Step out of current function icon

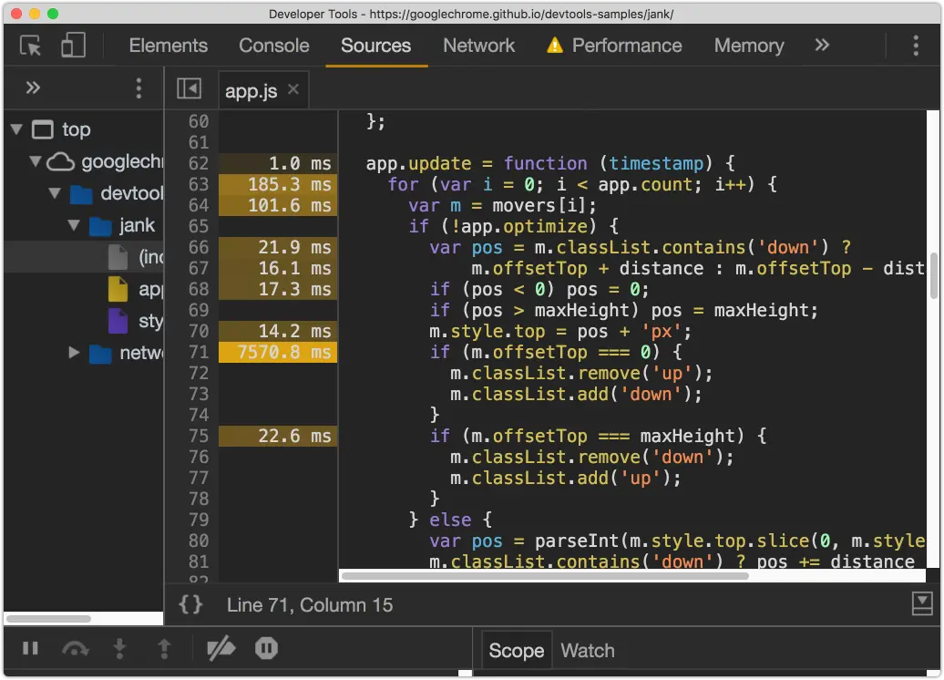coord(164,648)
